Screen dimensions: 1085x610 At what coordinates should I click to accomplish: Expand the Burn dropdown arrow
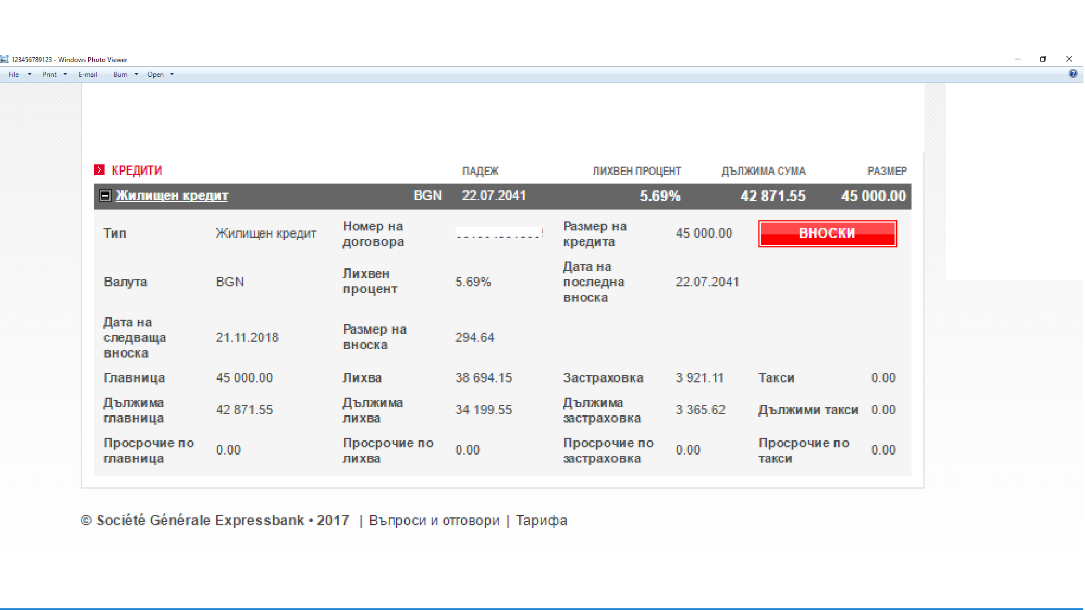click(x=136, y=75)
